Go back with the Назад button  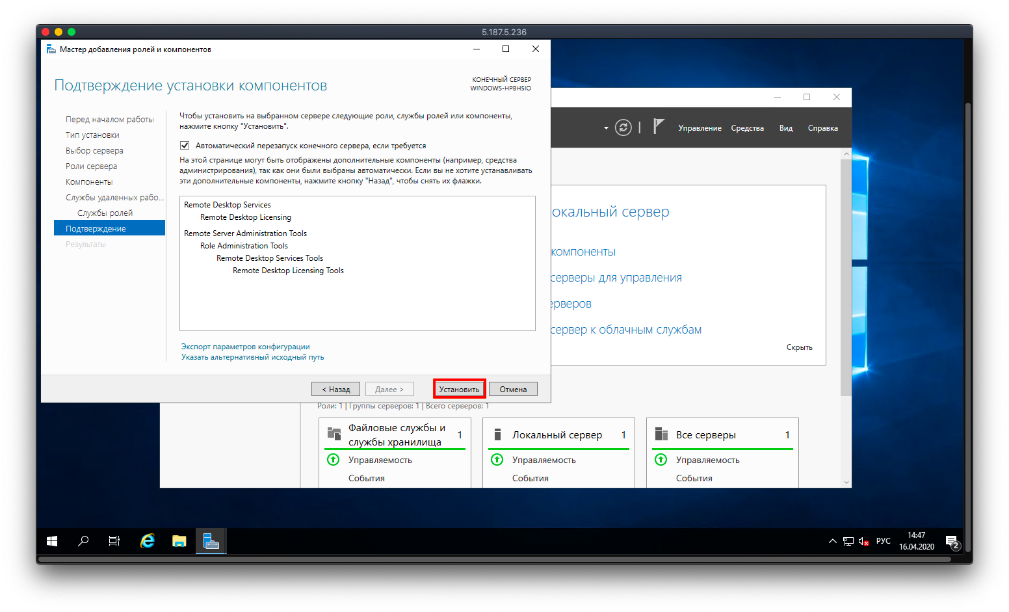coord(335,389)
